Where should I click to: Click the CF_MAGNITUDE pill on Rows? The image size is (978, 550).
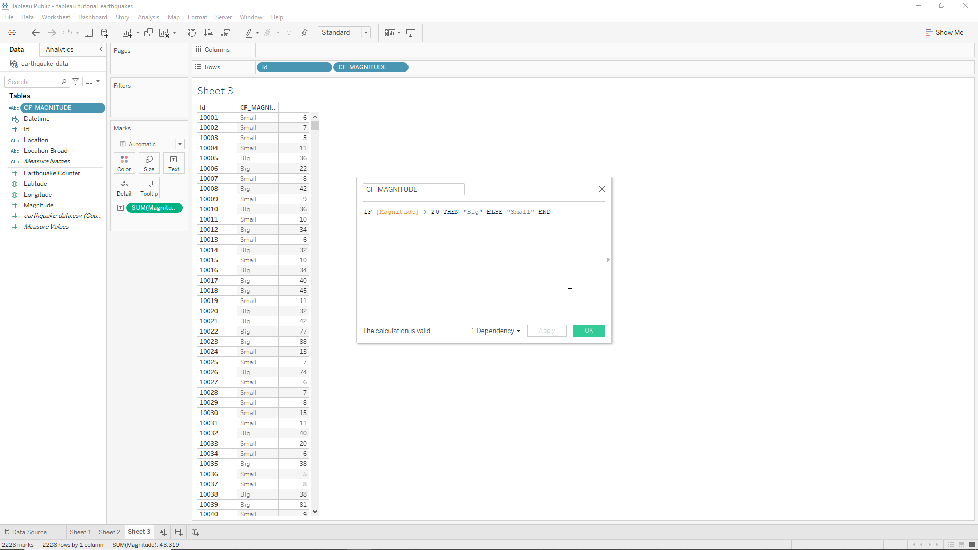pyautogui.click(x=371, y=67)
